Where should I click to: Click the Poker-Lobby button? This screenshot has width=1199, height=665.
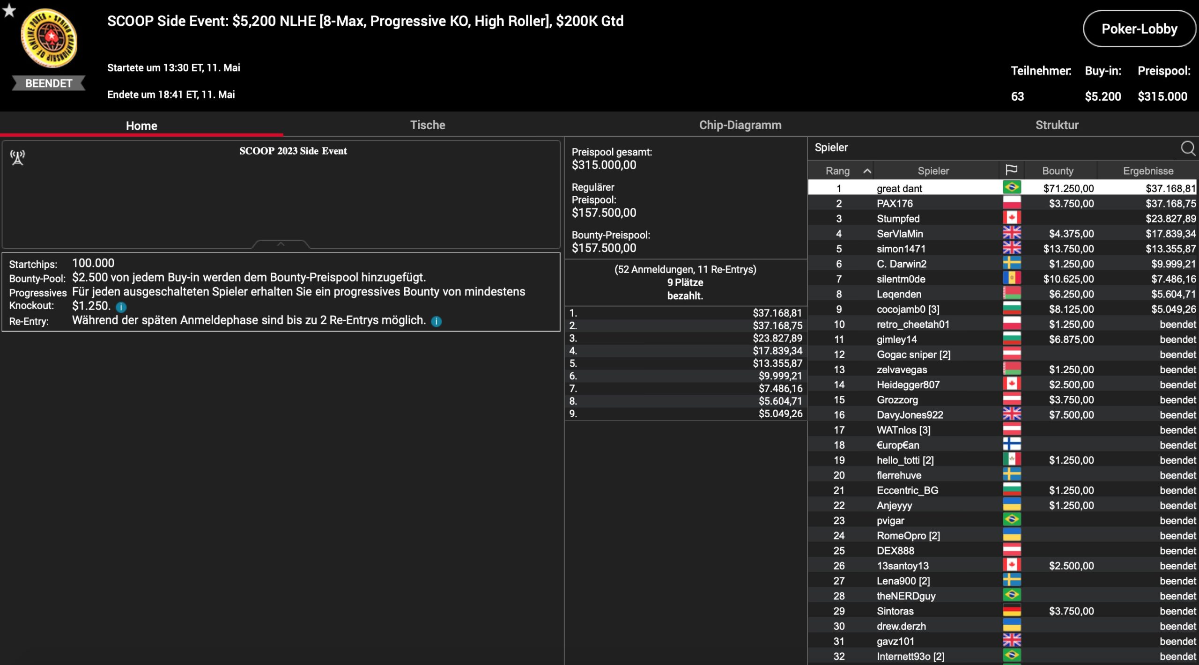(x=1139, y=29)
